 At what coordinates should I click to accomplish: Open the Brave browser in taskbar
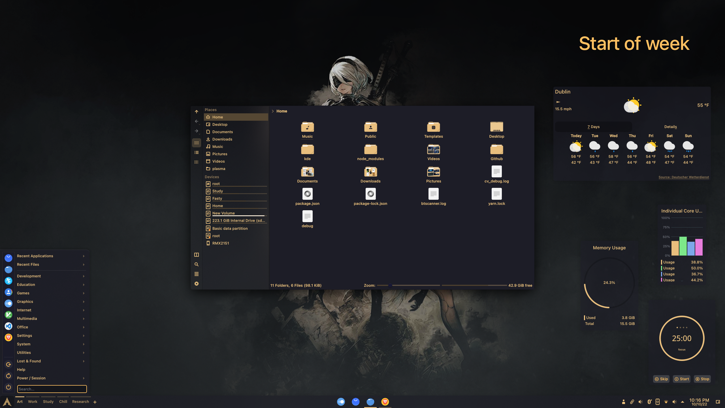pos(385,401)
